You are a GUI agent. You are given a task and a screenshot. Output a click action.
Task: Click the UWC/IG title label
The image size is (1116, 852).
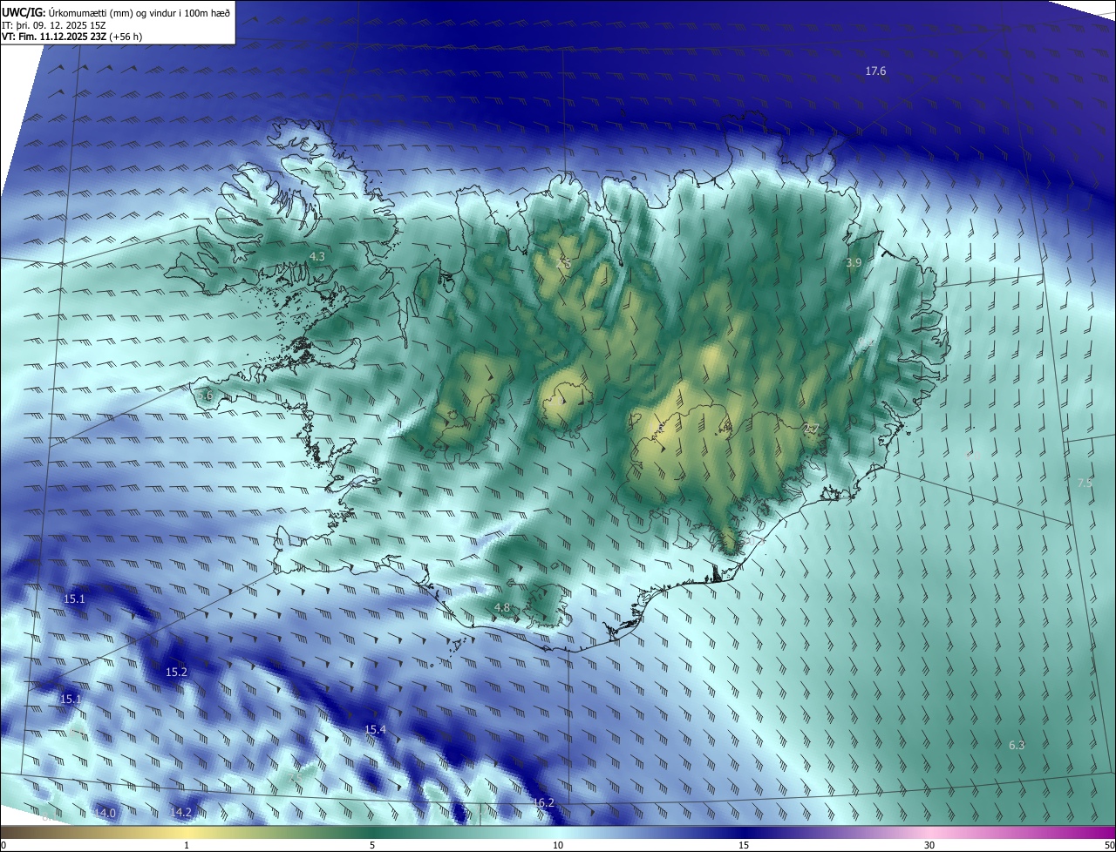(23, 12)
